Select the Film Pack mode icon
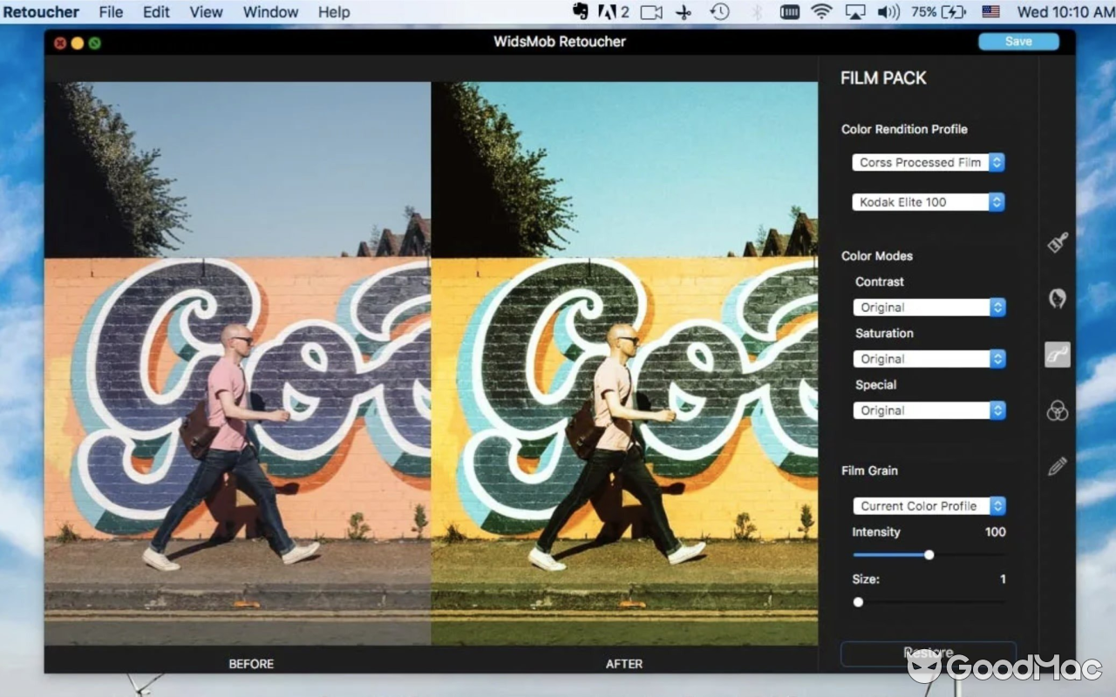 [x=1057, y=354]
